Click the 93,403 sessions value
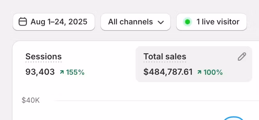The image size is (259, 120). click(x=40, y=72)
